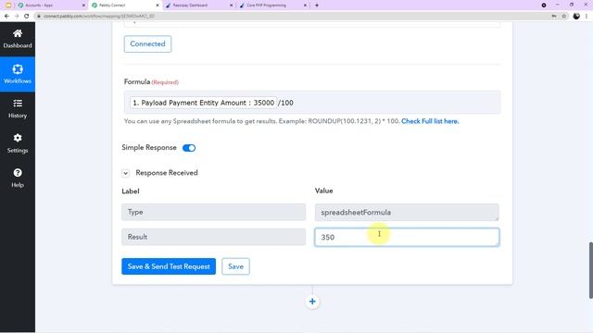
Task: Click the Formula field label
Action: [137, 82]
